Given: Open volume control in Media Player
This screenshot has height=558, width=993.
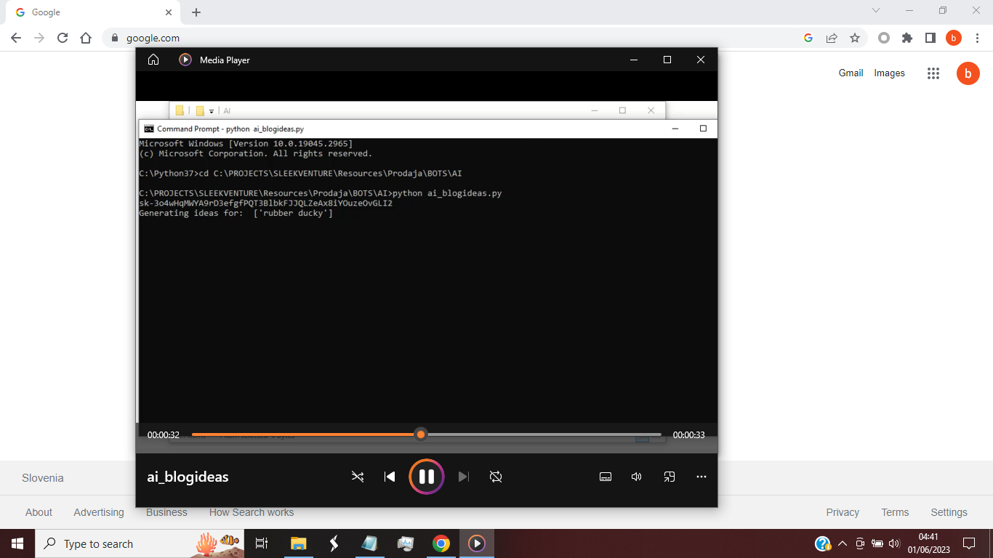Looking at the screenshot, I should point(637,477).
